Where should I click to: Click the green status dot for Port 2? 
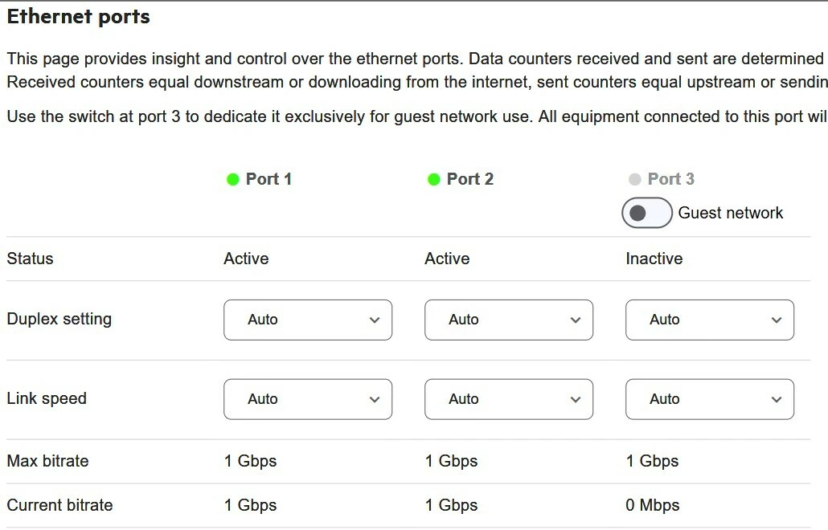(434, 180)
